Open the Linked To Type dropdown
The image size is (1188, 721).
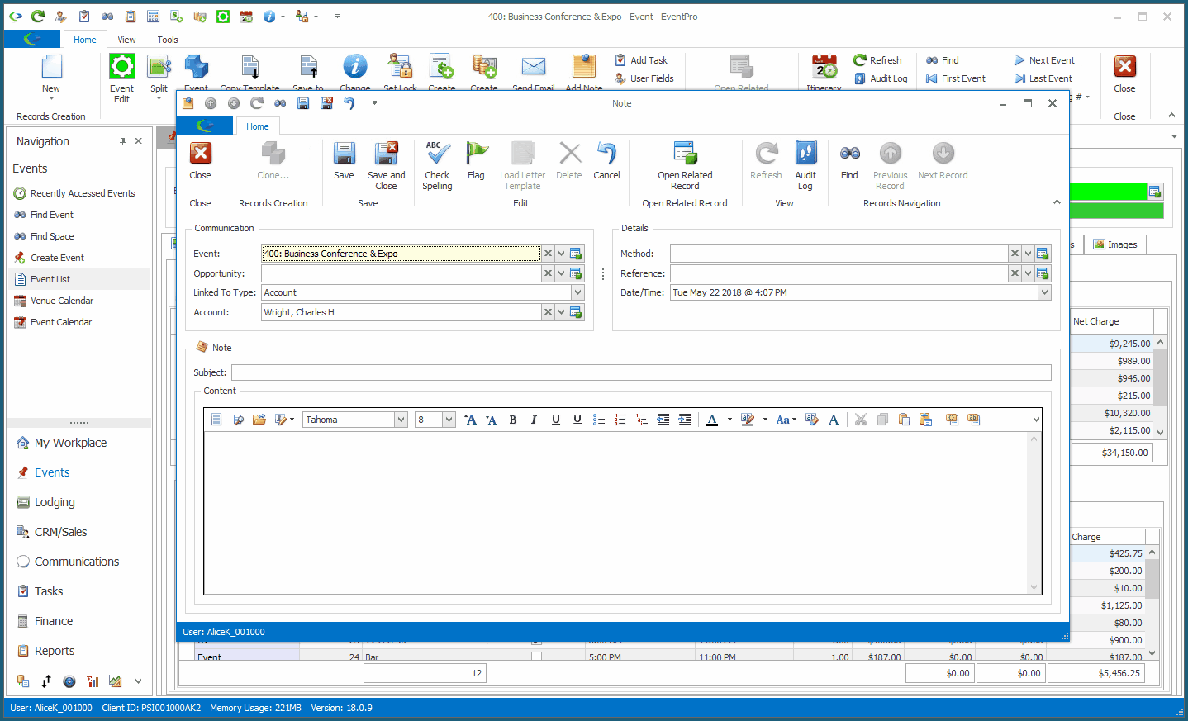[577, 292]
